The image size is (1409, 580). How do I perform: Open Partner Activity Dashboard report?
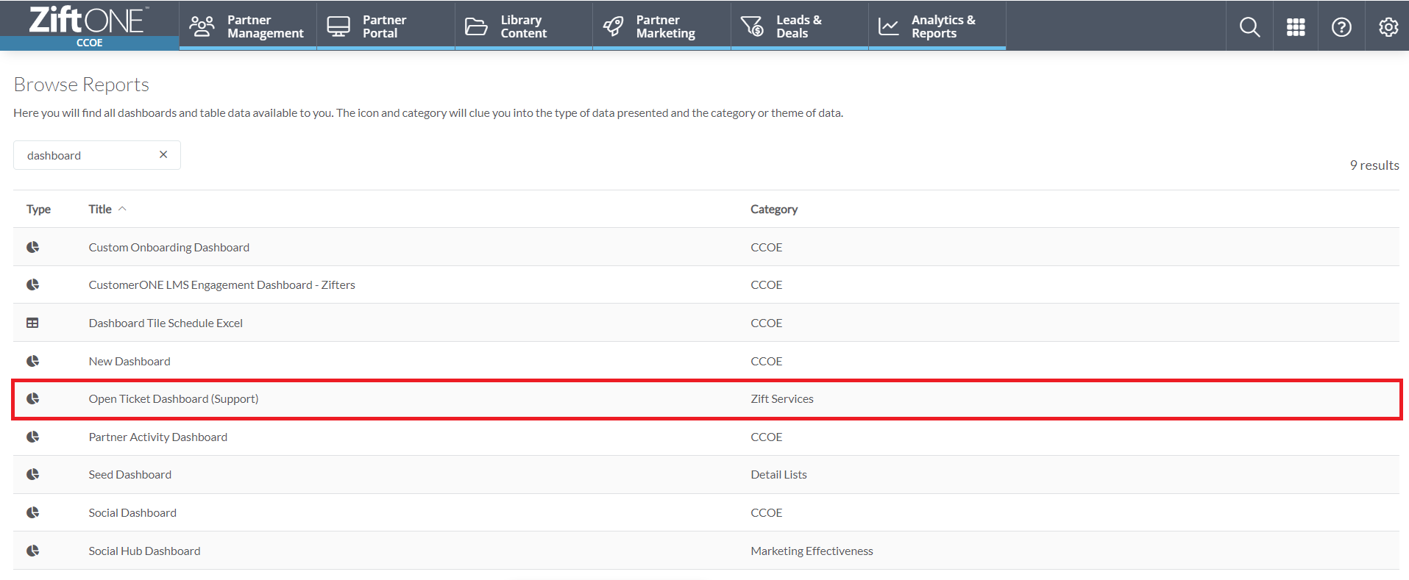coord(157,437)
